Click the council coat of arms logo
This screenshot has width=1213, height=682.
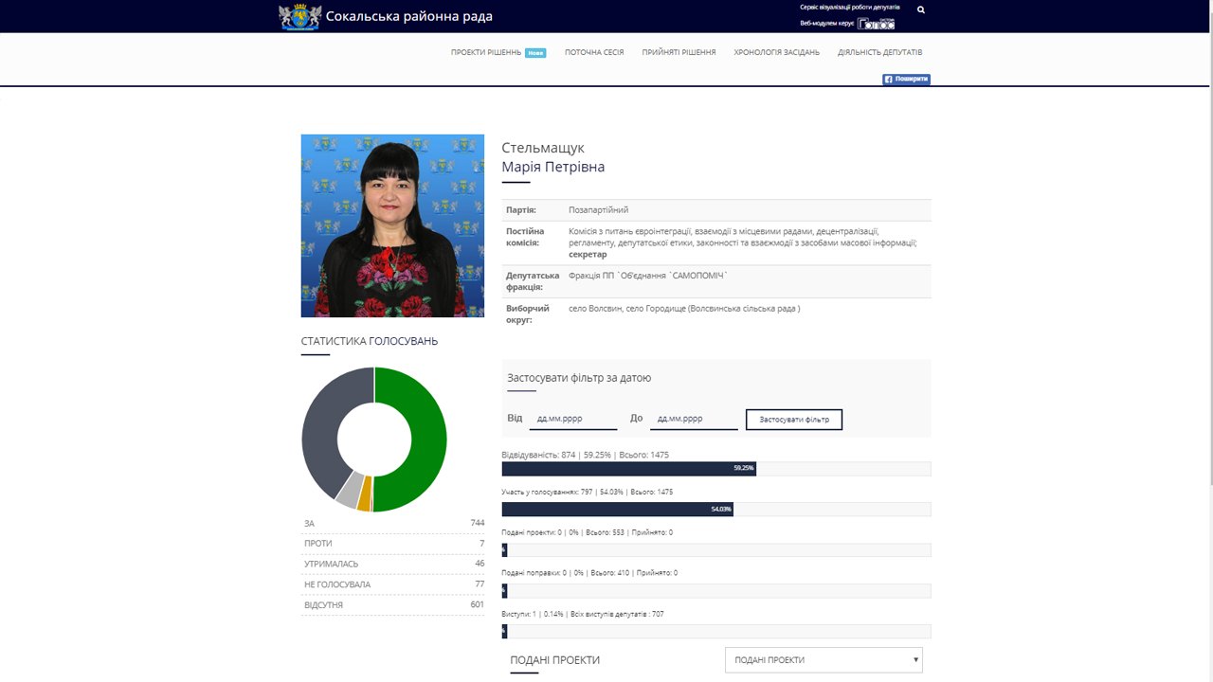tap(299, 17)
